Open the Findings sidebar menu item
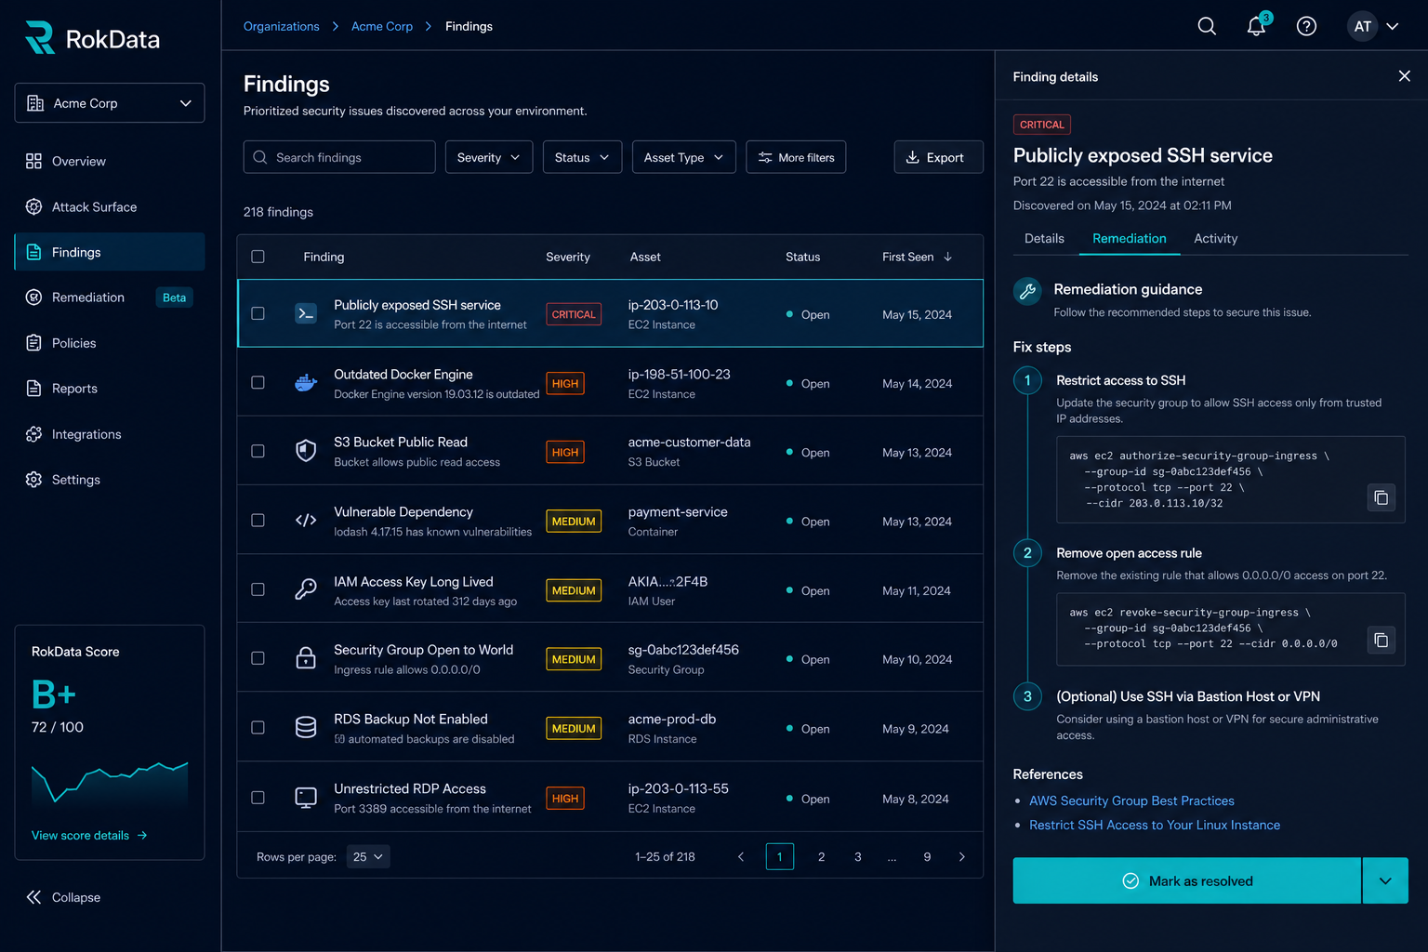 [x=110, y=252]
